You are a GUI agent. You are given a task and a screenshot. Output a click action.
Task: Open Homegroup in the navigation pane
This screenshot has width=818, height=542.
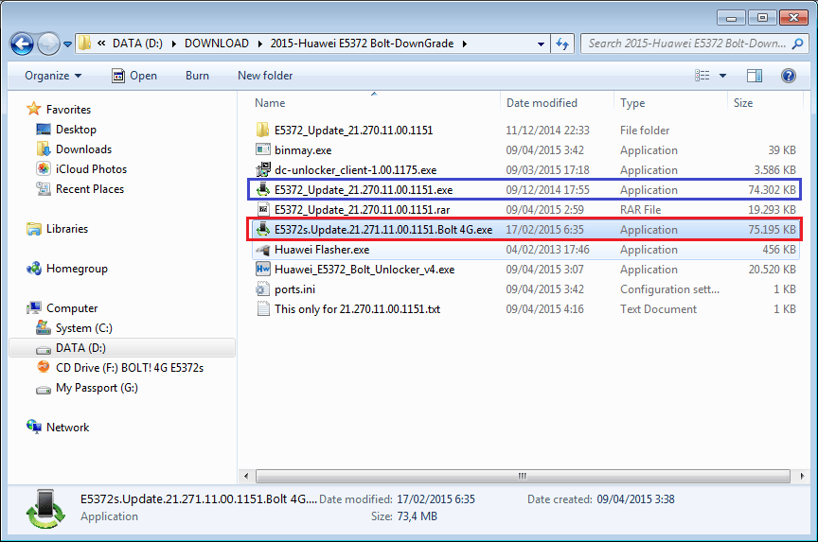tap(77, 269)
